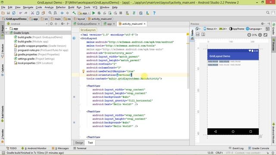
Task: Expand app module in project tree
Action: (6, 28)
